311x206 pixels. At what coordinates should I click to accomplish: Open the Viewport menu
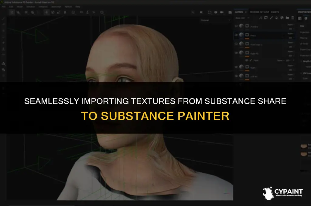(43, 7)
